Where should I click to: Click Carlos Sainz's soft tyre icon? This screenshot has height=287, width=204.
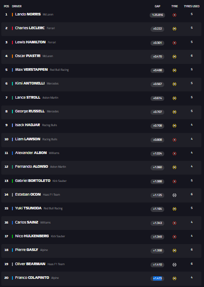(x=174, y=223)
